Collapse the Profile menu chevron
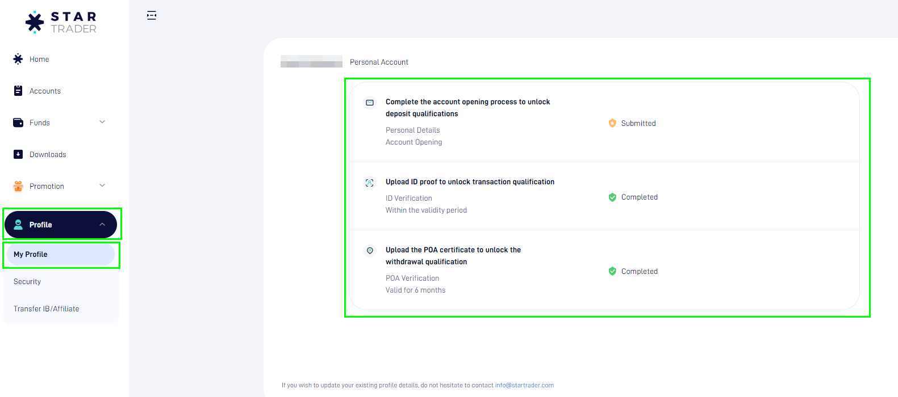Screen dimensions: 898x397 (102, 225)
